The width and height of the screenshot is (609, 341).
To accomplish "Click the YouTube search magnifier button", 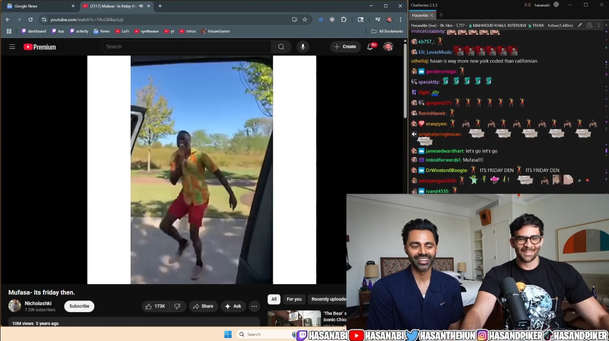I will click(x=281, y=47).
